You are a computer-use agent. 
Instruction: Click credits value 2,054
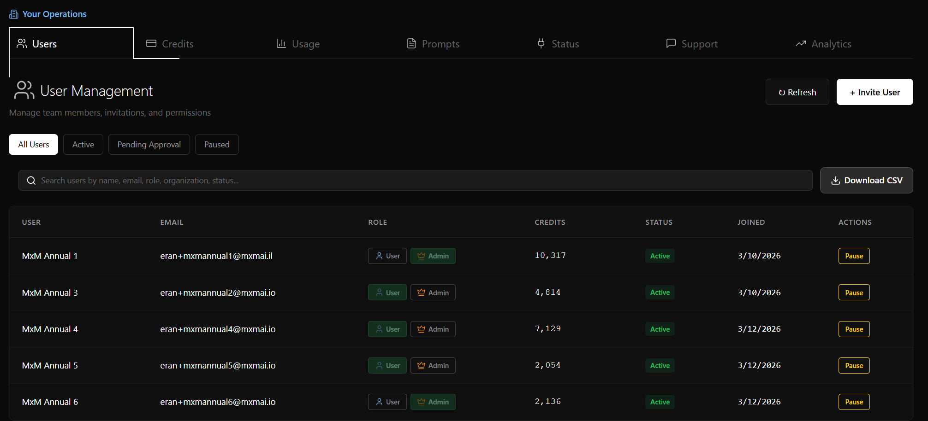[x=547, y=365]
